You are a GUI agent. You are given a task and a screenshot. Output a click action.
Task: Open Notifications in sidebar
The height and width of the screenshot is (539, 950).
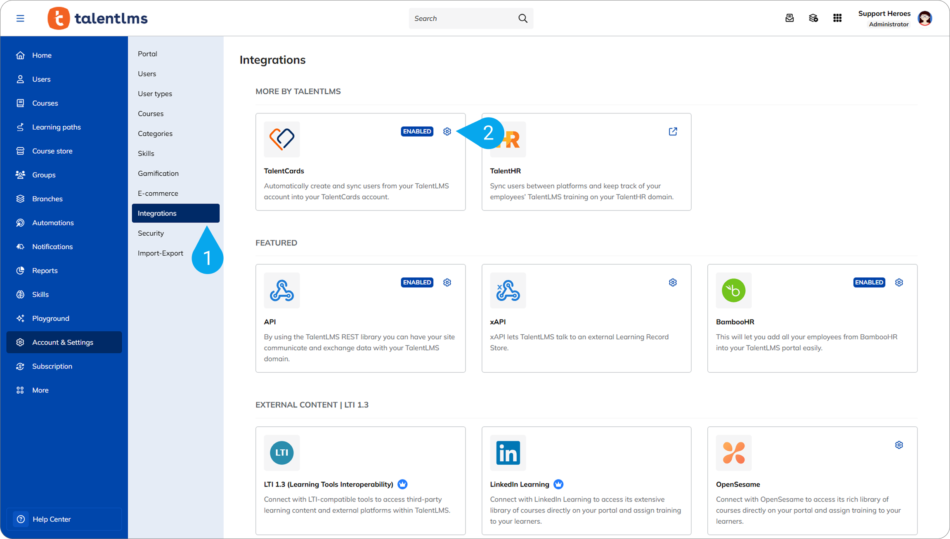click(64, 247)
